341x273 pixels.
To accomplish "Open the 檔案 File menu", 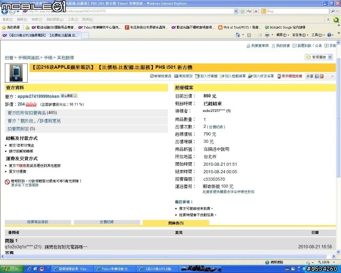I will (x=7, y=19).
